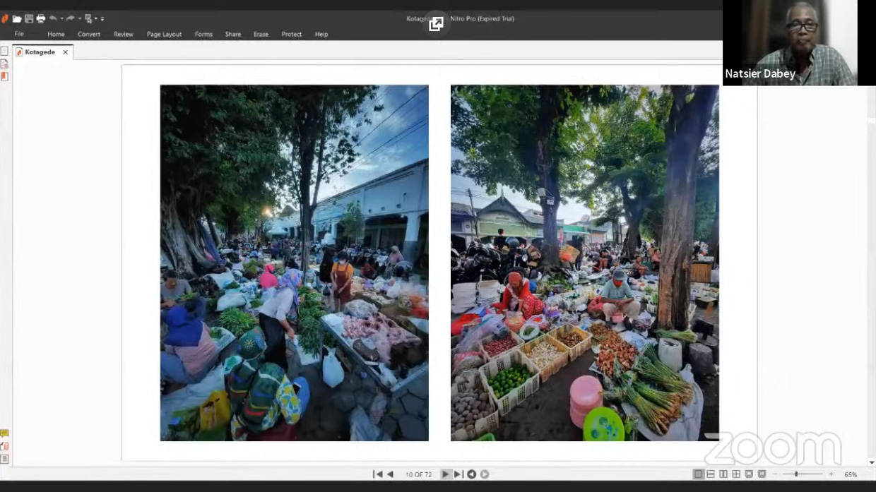
Task: Print the document using the printer icon
Action: (41, 18)
